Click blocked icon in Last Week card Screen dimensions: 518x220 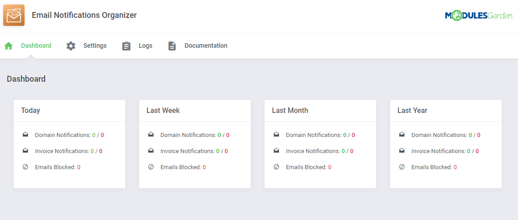tap(151, 167)
